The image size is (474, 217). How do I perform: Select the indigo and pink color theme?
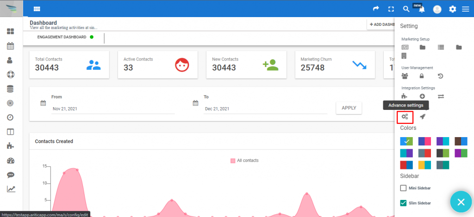424,141
